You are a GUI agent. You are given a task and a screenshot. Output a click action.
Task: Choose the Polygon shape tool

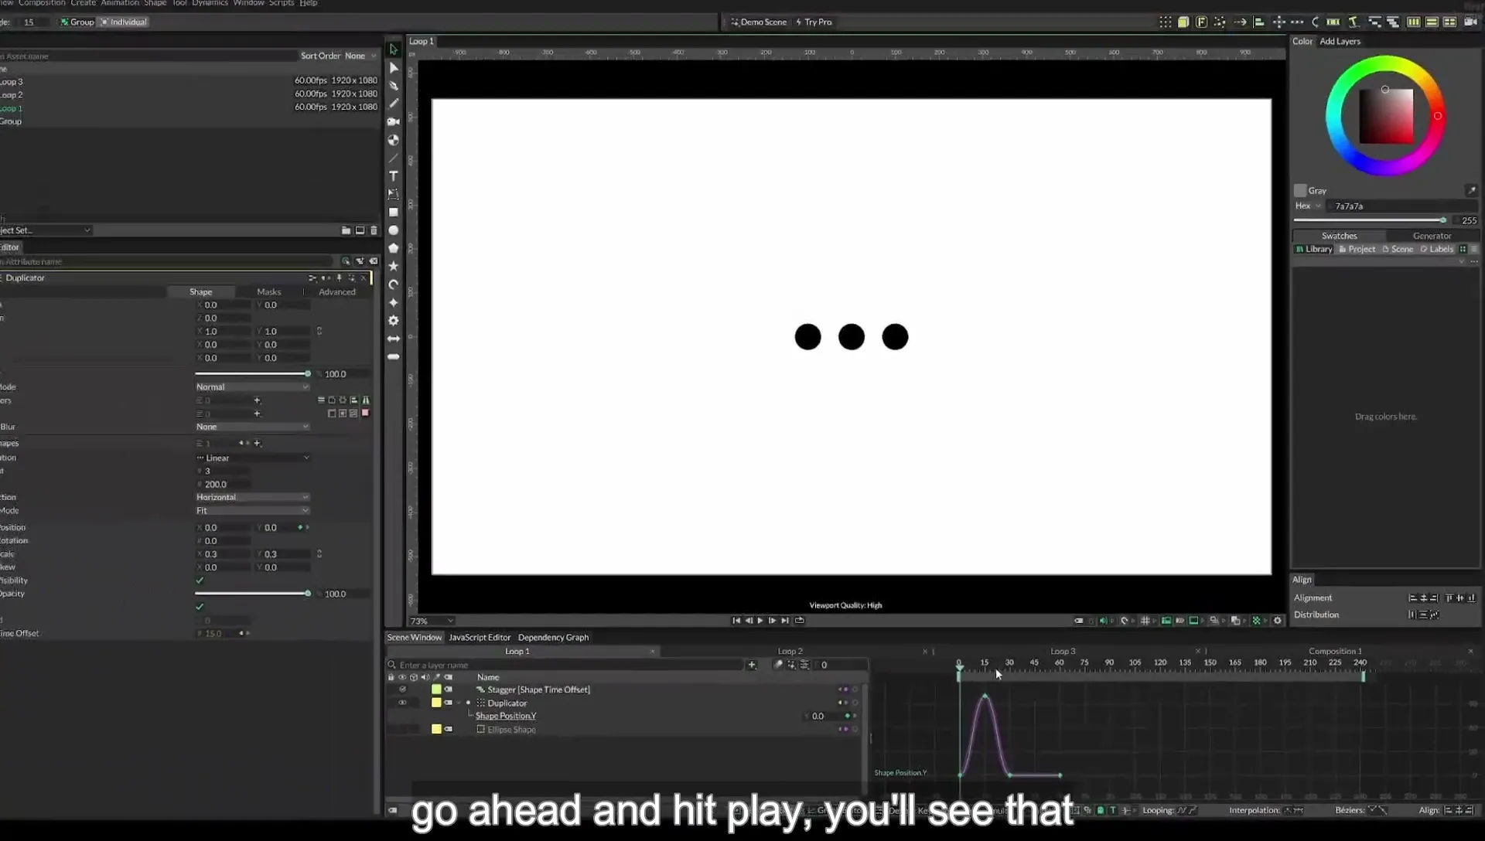[393, 248]
